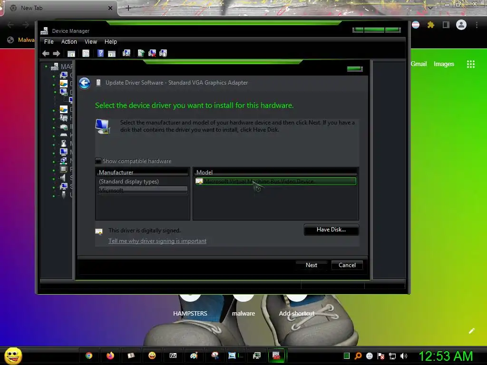The width and height of the screenshot is (487, 365).
Task: Click Disable device toolbar icon with down arrow
Action: tap(163, 53)
